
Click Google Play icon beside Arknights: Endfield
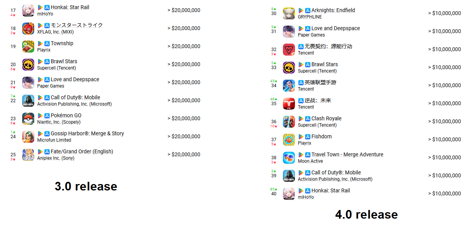click(301, 11)
